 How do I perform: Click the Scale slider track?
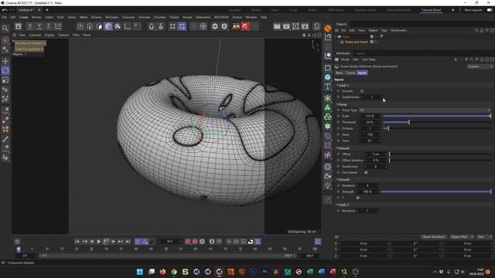click(x=437, y=116)
